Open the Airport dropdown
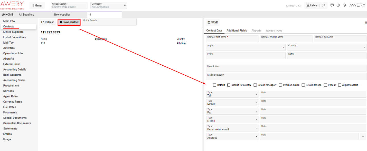 point(245,47)
